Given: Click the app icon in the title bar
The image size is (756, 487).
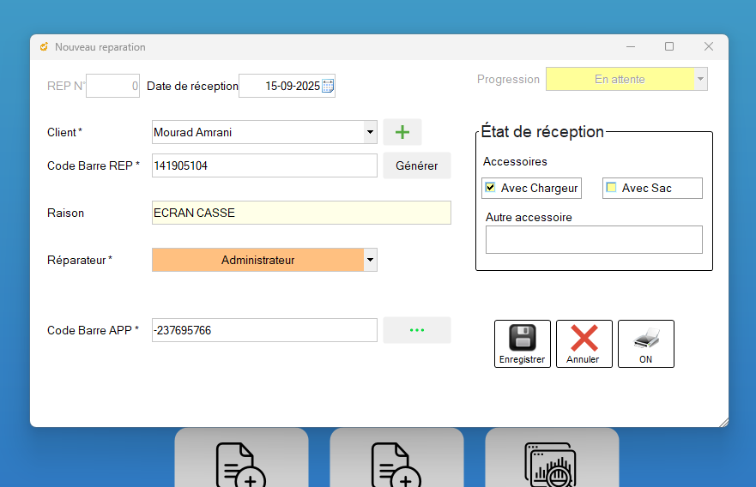Looking at the screenshot, I should point(44,47).
